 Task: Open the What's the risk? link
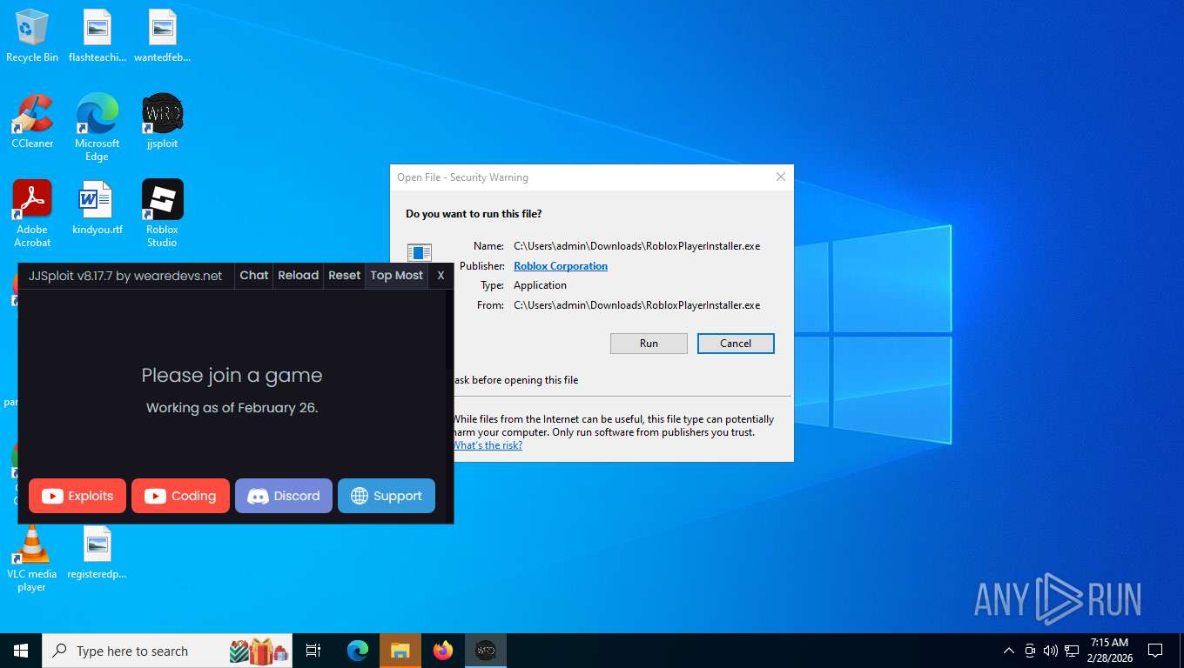tap(488, 445)
